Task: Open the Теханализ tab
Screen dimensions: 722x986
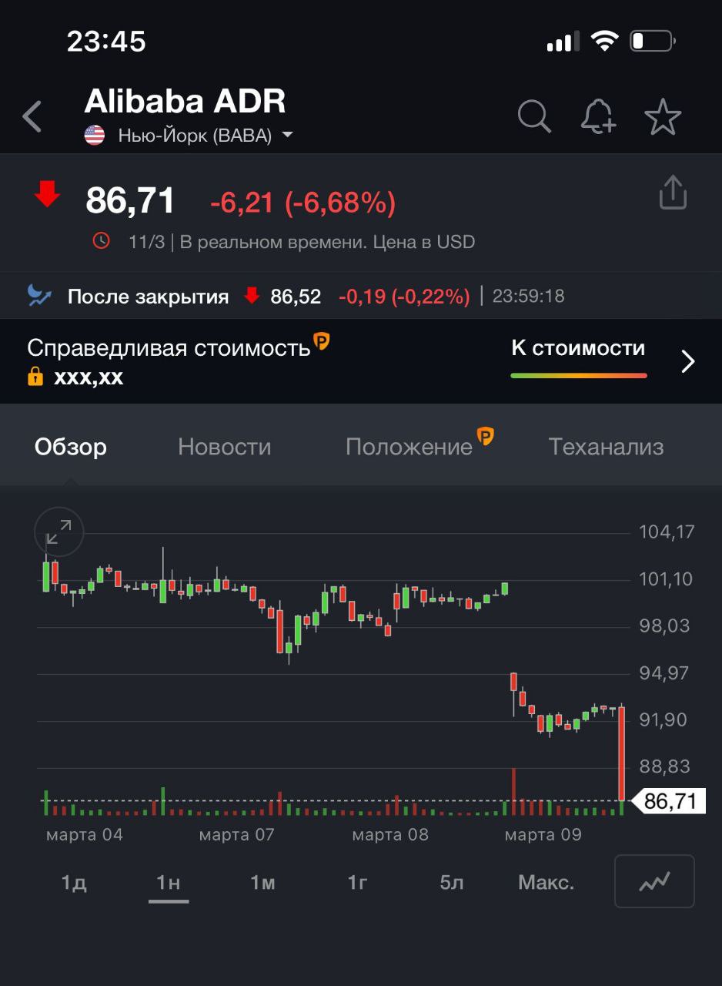Action: (606, 447)
